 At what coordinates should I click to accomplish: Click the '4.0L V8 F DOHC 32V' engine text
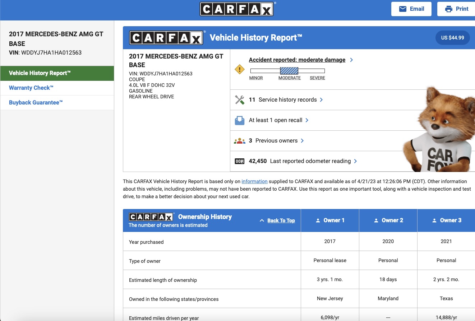click(x=152, y=85)
